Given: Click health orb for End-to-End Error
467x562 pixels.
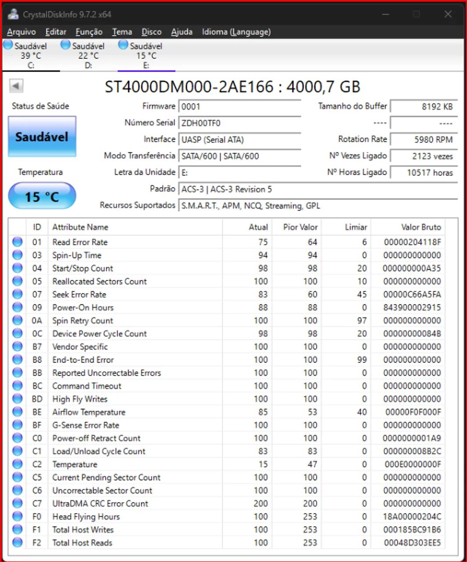Looking at the screenshot, I should click(17, 359).
